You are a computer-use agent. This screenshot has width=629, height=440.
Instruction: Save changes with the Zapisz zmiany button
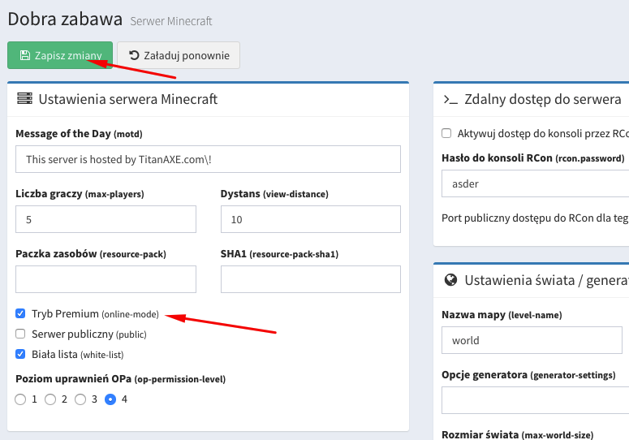60,56
